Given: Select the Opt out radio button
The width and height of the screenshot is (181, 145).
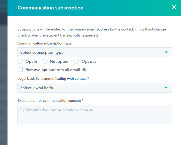Looking at the screenshot, I should coord(76,61).
